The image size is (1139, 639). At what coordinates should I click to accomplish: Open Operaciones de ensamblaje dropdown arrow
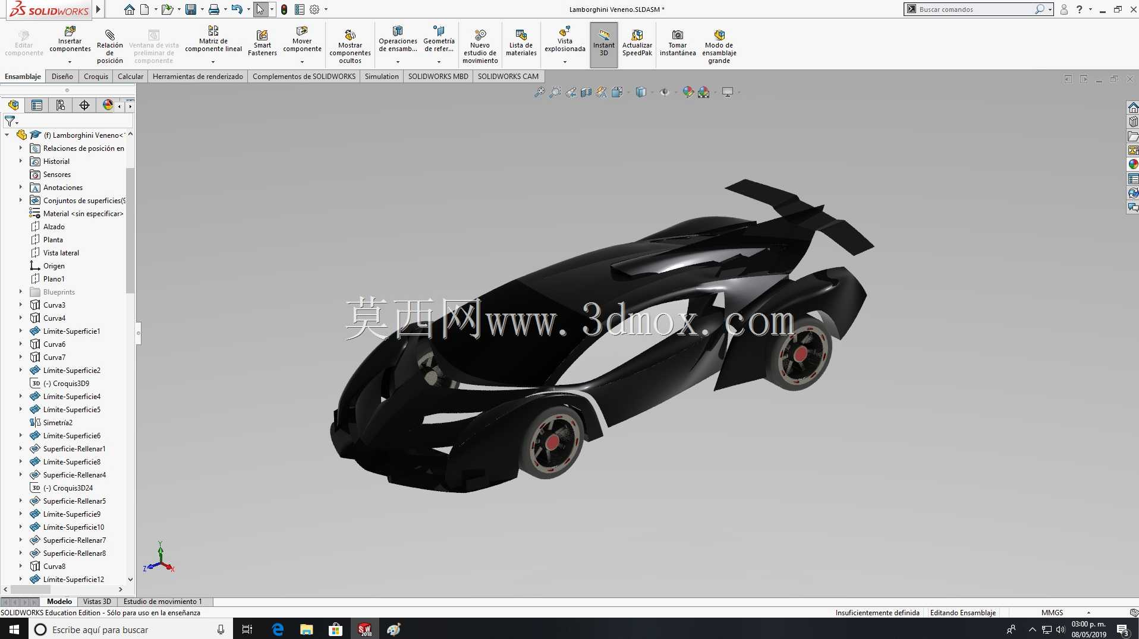point(398,62)
